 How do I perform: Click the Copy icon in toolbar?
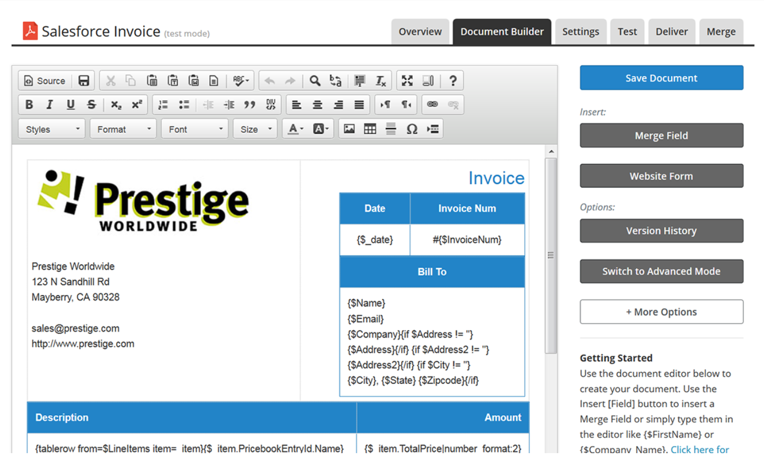(x=131, y=81)
